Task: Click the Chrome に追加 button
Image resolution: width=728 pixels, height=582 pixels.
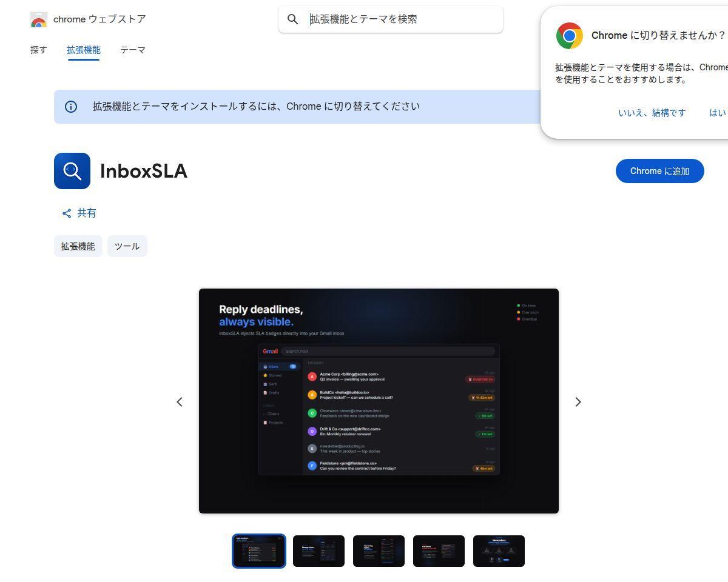Action: tap(660, 171)
